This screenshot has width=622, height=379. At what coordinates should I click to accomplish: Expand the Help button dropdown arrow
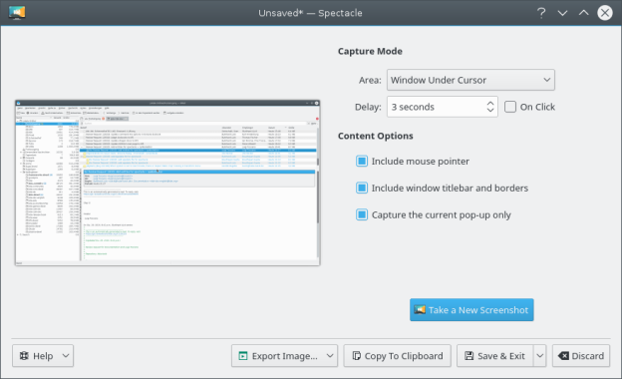click(66, 356)
